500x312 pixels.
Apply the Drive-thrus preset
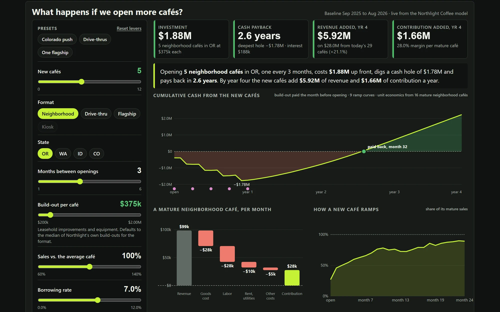(95, 39)
